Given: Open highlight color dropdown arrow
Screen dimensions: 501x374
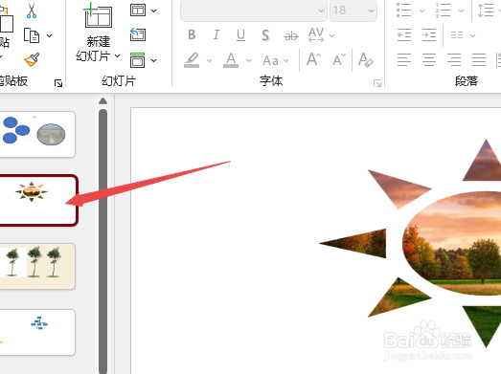Looking at the screenshot, I should (x=209, y=60).
